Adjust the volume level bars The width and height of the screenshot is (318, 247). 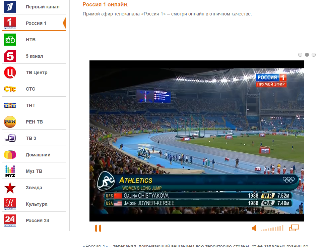click(x=272, y=228)
